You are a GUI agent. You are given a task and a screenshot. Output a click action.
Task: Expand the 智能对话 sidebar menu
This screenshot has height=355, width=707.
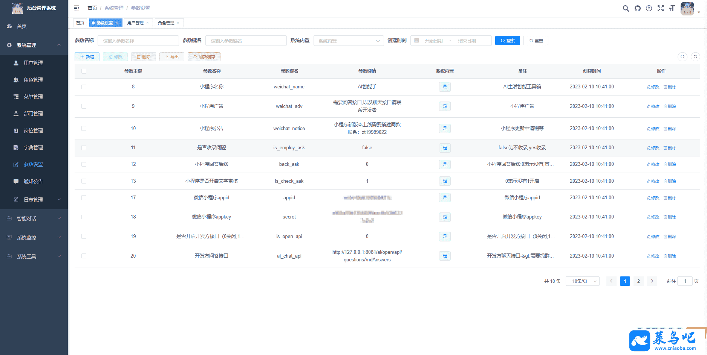34,218
